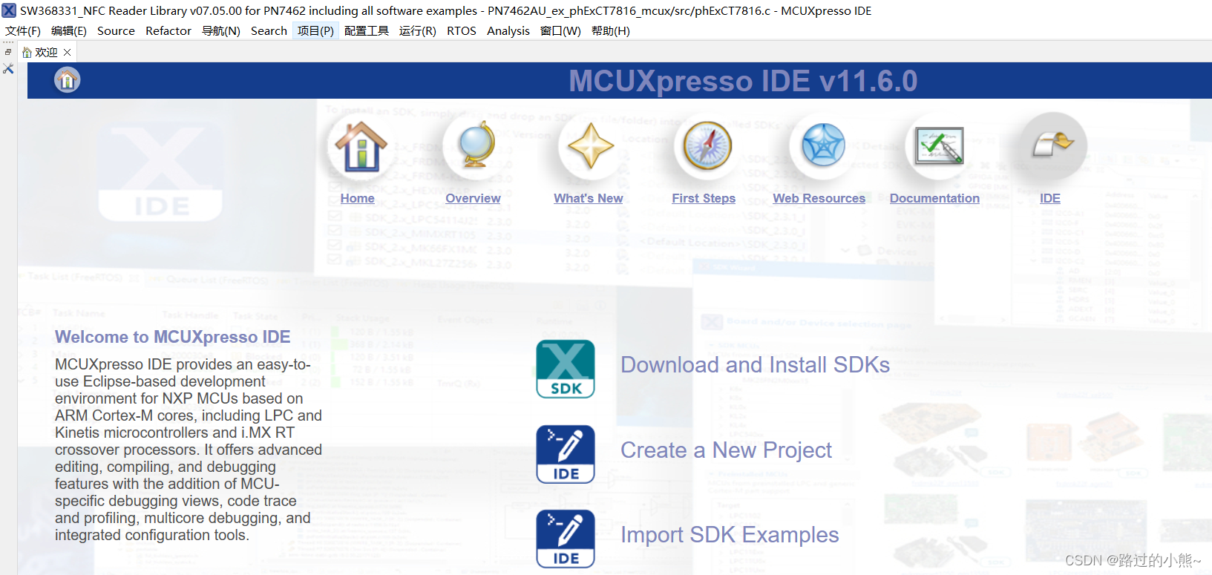Open the Web Resources link
This screenshot has width=1212, height=575.
pos(819,198)
